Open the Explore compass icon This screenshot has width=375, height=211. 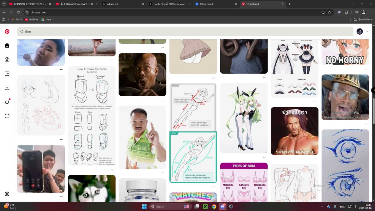click(7, 60)
